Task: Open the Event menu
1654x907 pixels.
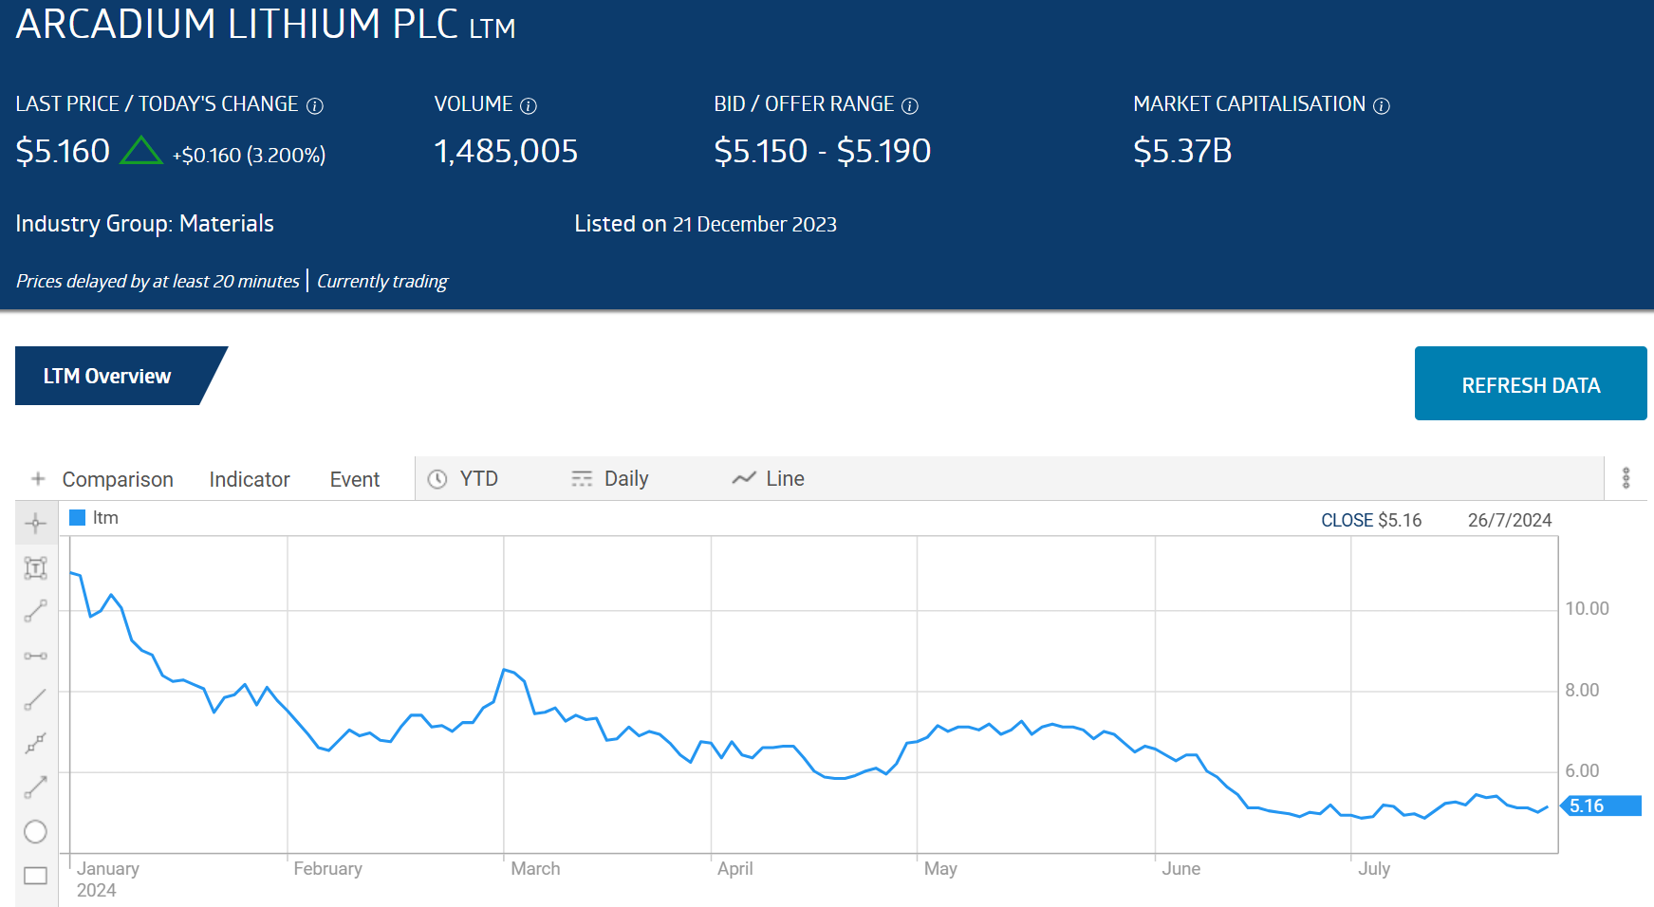Action: (355, 480)
